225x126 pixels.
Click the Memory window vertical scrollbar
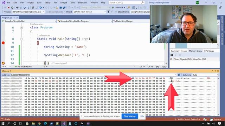218,97
